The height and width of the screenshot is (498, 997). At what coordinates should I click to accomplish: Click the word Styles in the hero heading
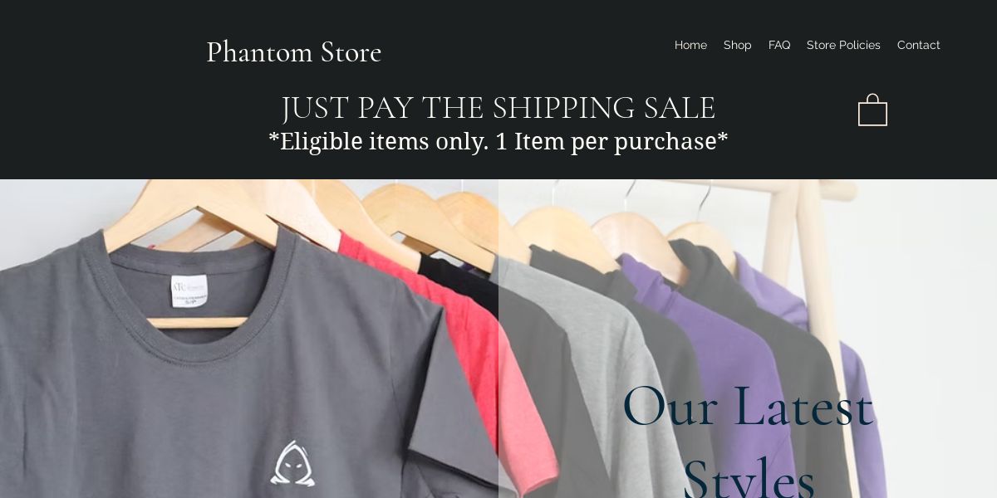[x=749, y=477]
